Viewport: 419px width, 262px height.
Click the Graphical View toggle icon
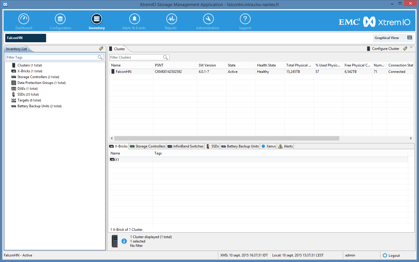pos(410,38)
